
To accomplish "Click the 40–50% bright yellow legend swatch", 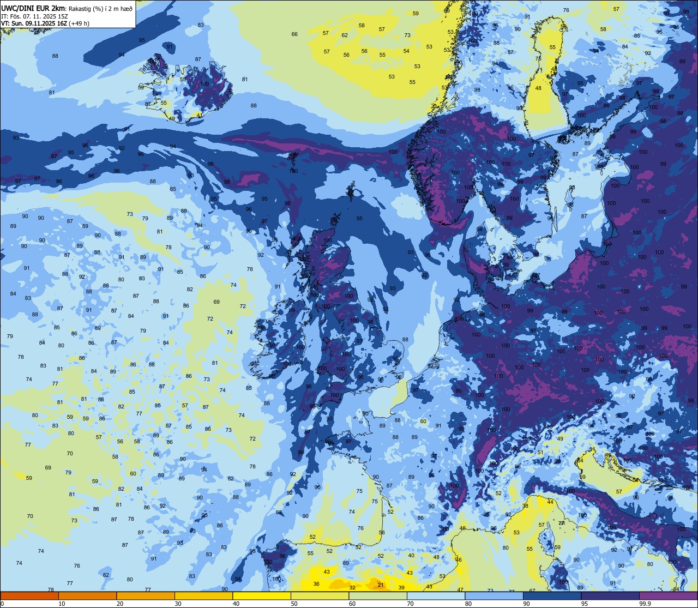I will [x=262, y=595].
